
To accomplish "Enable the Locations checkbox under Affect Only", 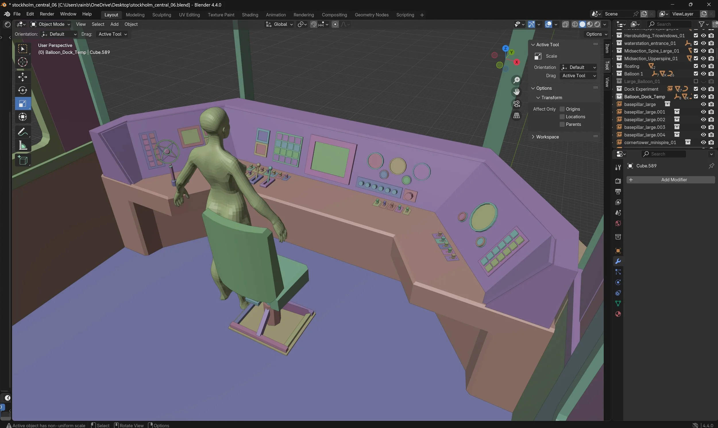I will click(x=562, y=117).
